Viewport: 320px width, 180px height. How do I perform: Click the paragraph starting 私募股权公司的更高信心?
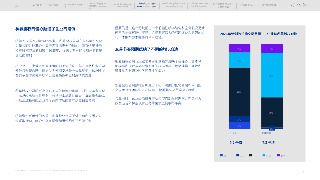[x=60, y=96]
